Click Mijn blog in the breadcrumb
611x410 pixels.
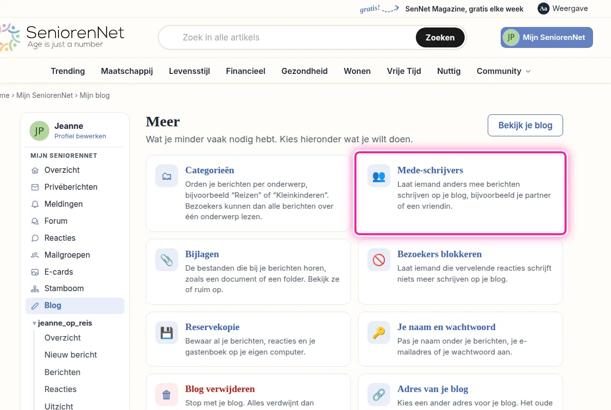click(95, 95)
